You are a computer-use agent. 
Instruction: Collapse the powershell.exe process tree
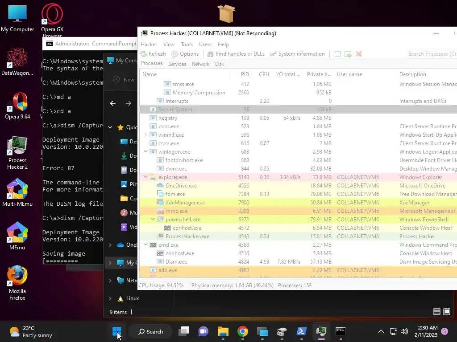coord(153,219)
